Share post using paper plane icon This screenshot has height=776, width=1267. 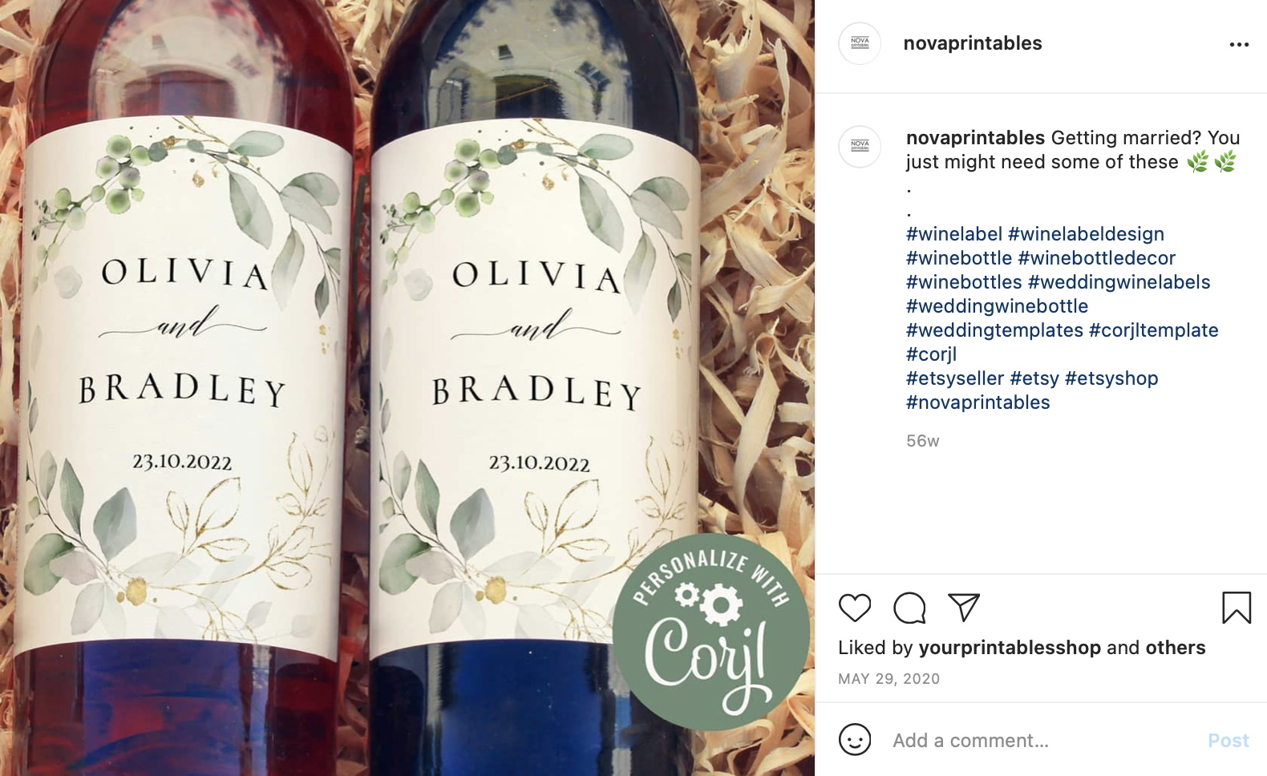click(x=964, y=608)
